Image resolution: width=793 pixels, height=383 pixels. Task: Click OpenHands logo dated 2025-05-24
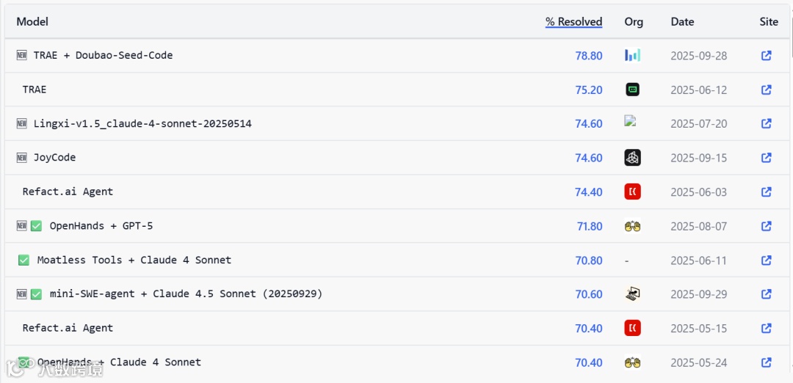tap(633, 362)
